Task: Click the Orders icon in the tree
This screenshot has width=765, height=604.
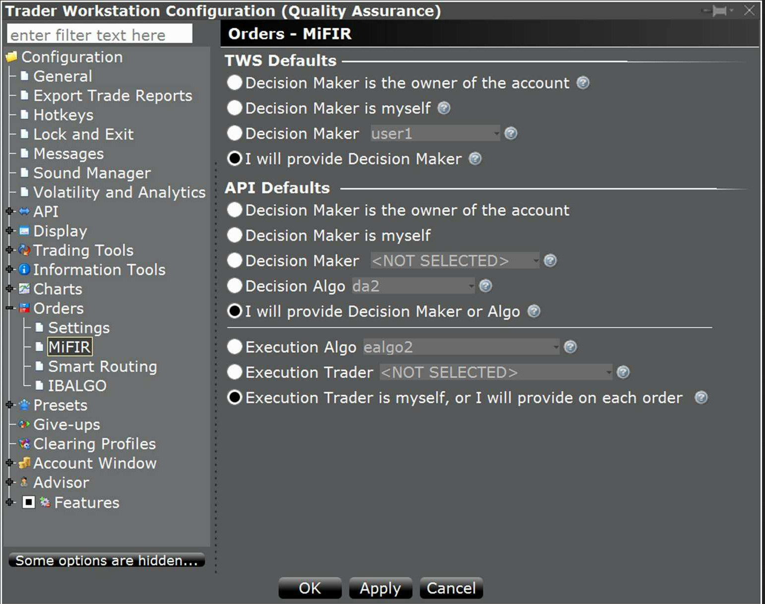Action: pyautogui.click(x=24, y=308)
